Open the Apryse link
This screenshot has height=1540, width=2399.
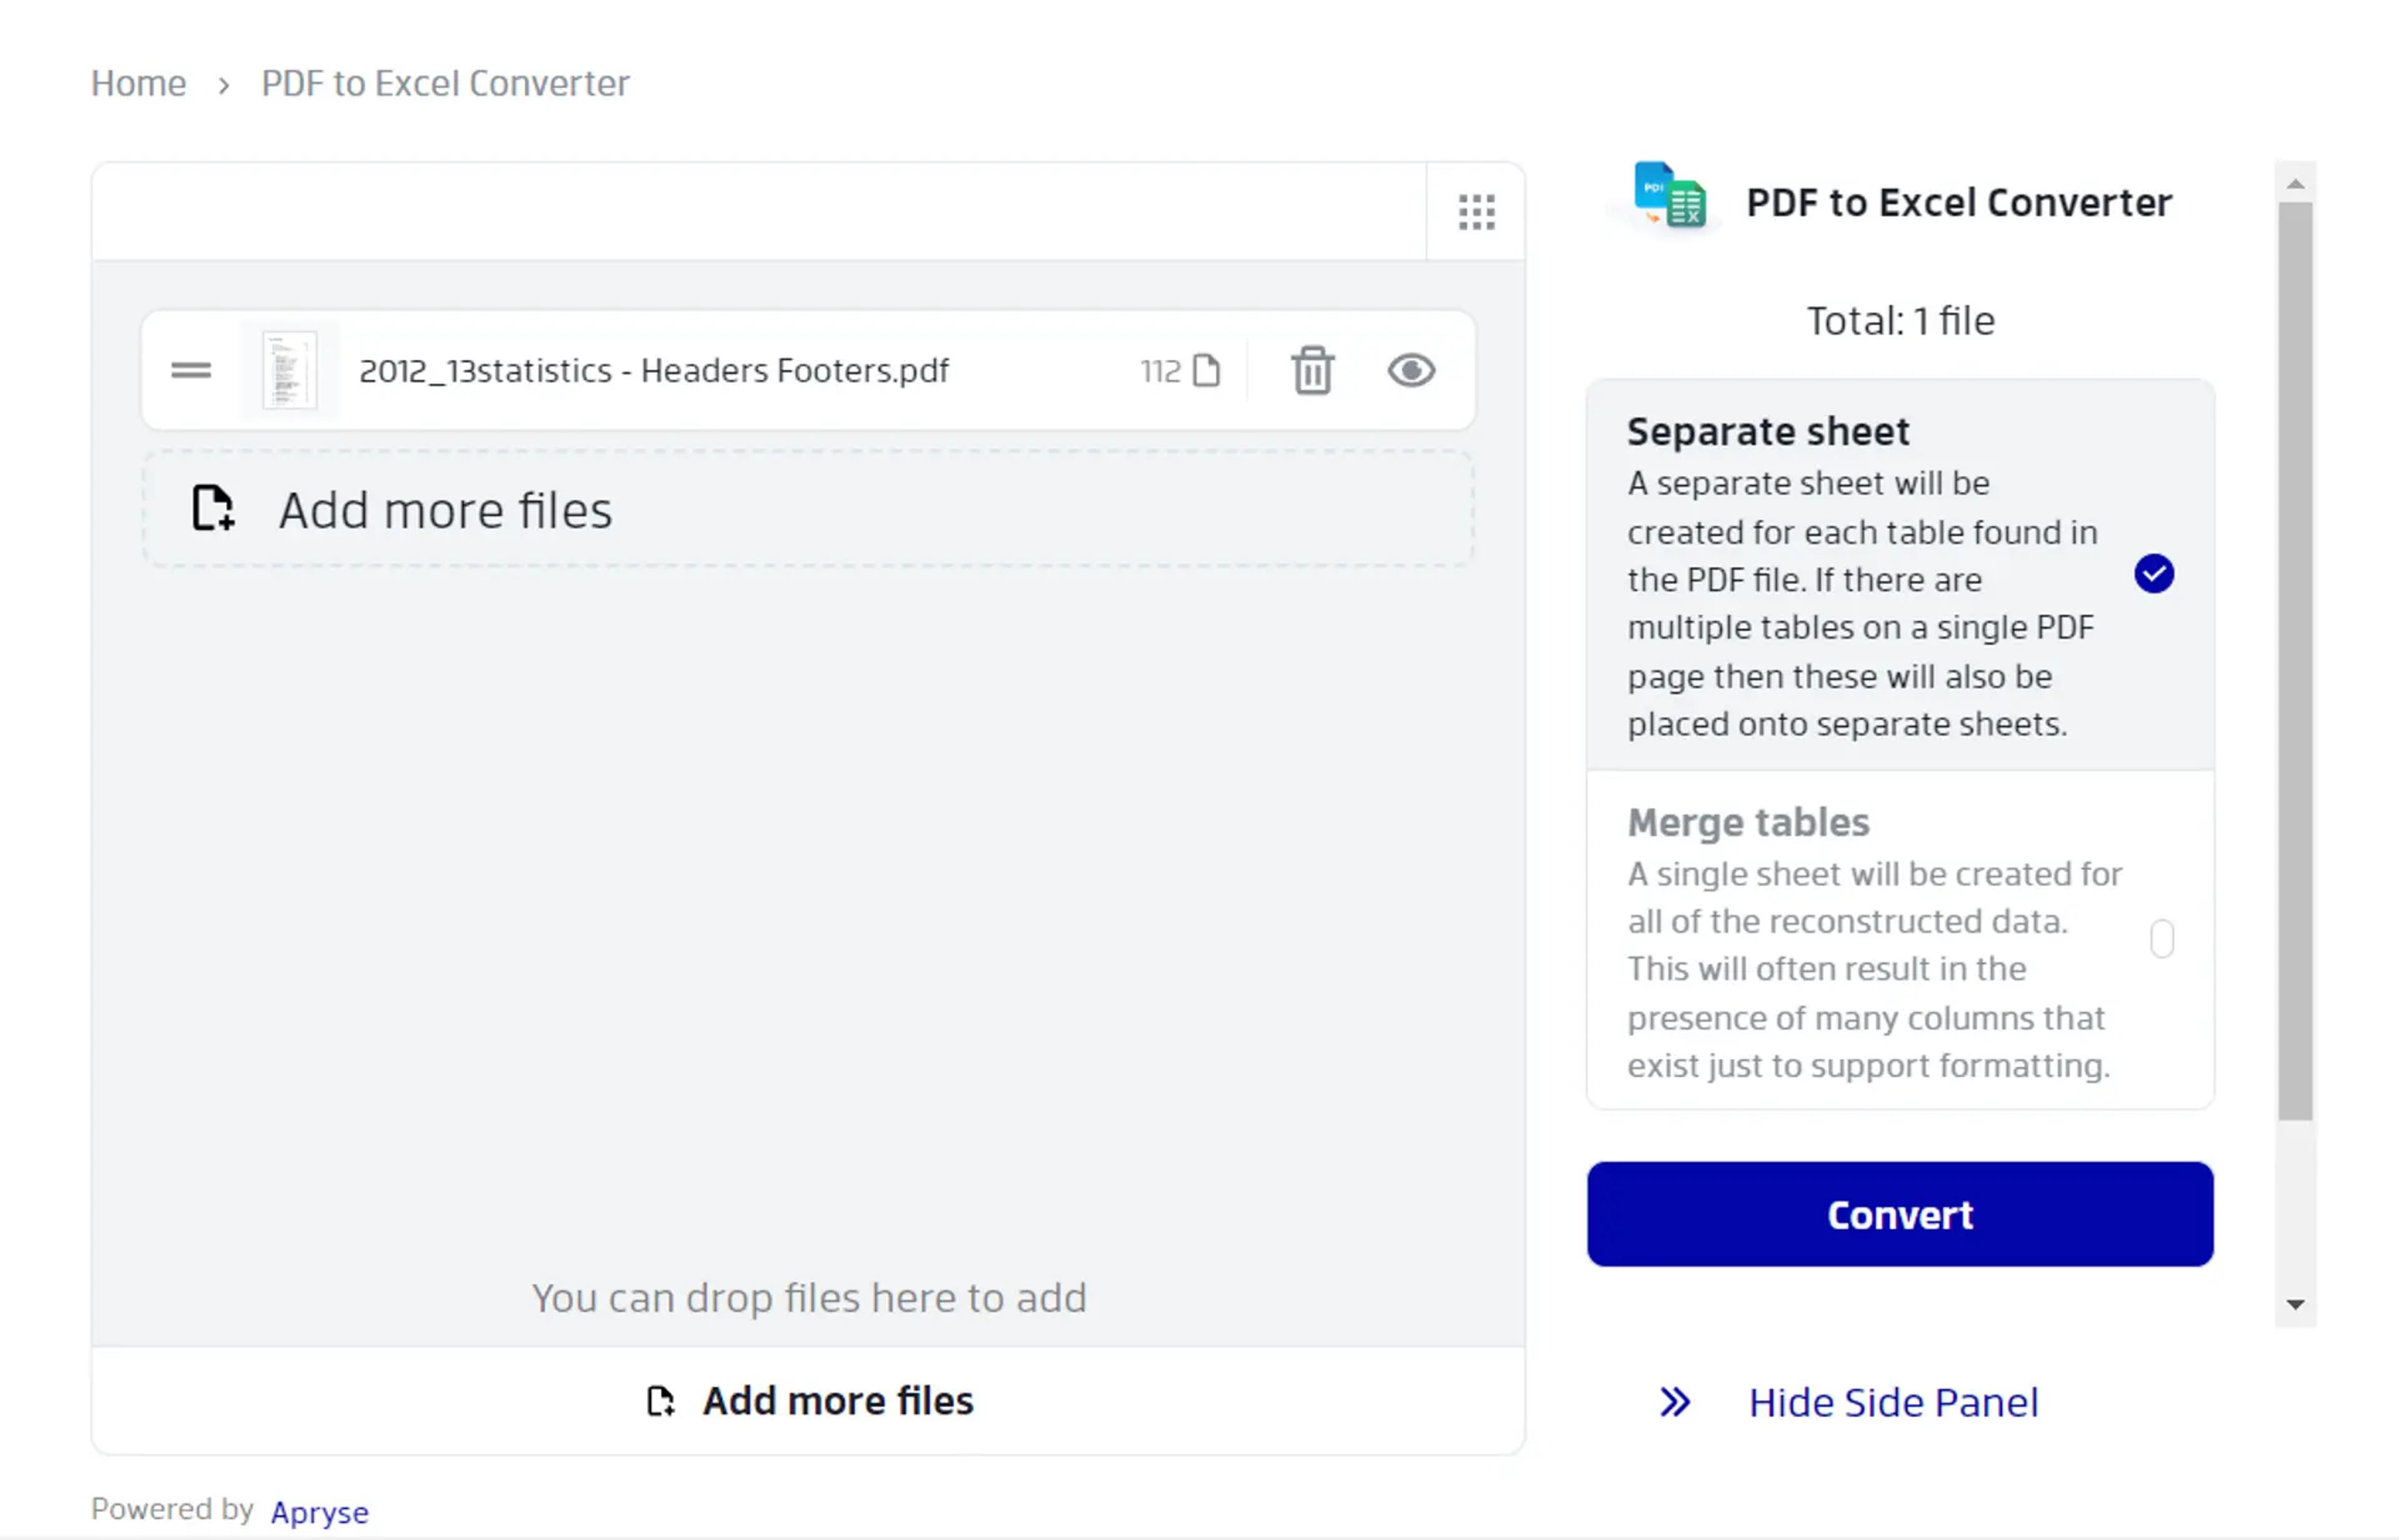(319, 1512)
